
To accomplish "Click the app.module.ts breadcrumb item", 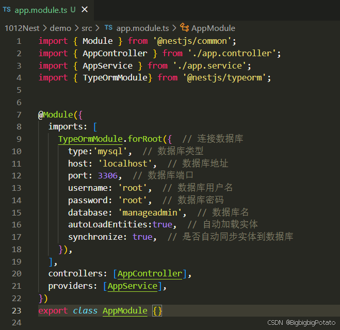I will pos(142,28).
